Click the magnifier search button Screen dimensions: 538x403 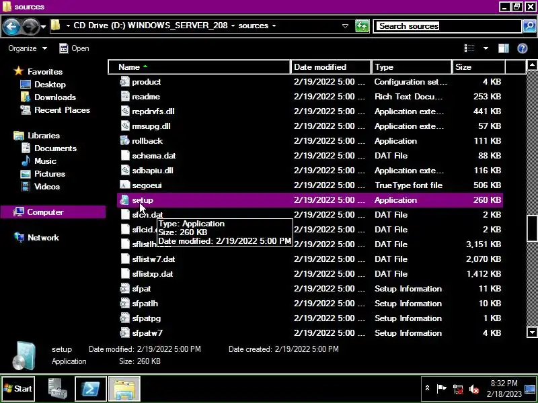[529, 26]
